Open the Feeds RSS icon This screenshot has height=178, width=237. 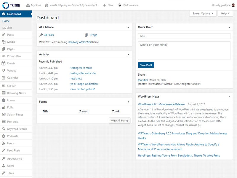4,143
